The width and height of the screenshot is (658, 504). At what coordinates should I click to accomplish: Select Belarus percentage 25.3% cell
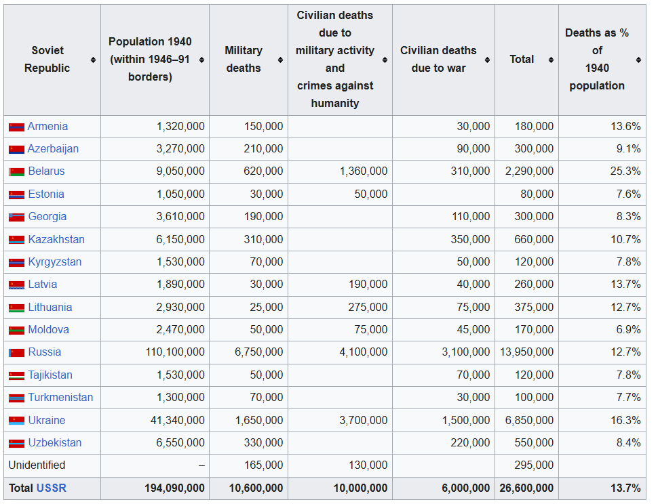tap(602, 171)
